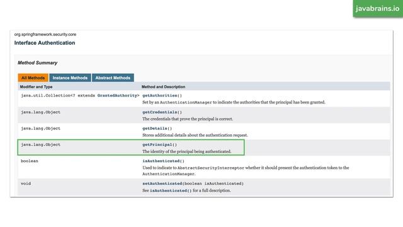Open the getAuthorities() method link
The width and height of the screenshot is (403, 227).
point(162,95)
